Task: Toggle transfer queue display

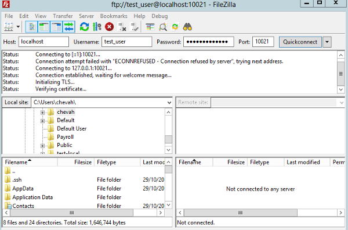Action: click(69, 27)
